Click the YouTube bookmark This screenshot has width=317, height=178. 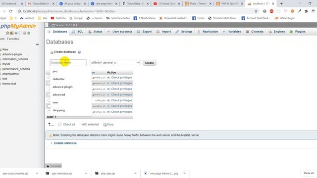point(58,18)
